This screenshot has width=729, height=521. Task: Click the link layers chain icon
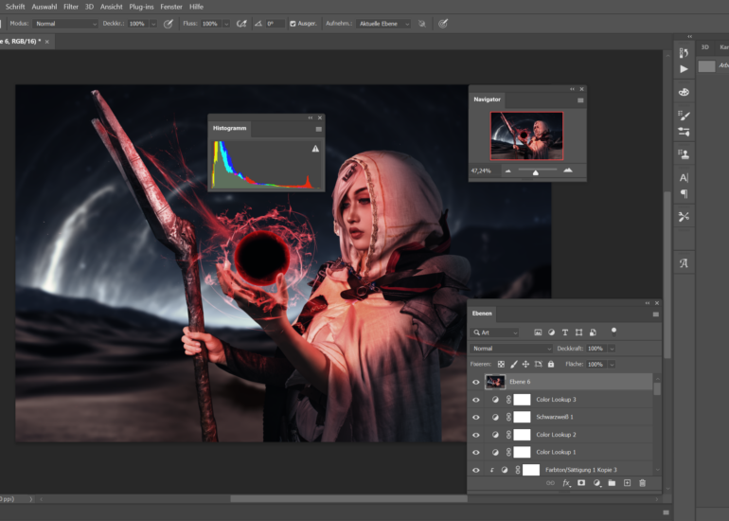[x=550, y=483]
